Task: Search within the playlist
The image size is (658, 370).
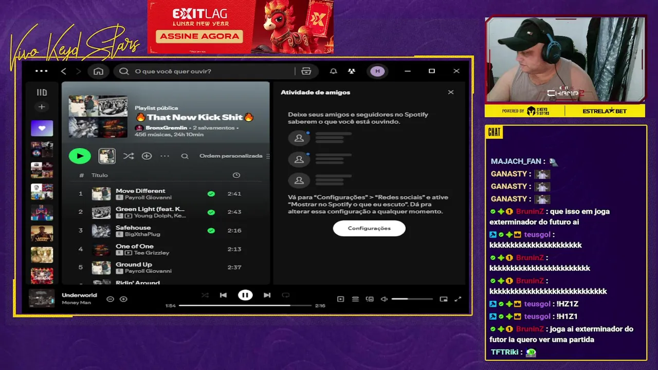Action: (185, 156)
